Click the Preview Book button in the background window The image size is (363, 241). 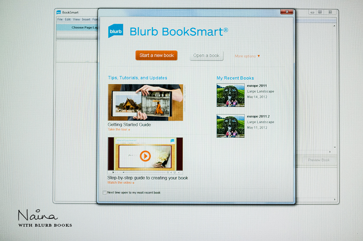(319, 160)
